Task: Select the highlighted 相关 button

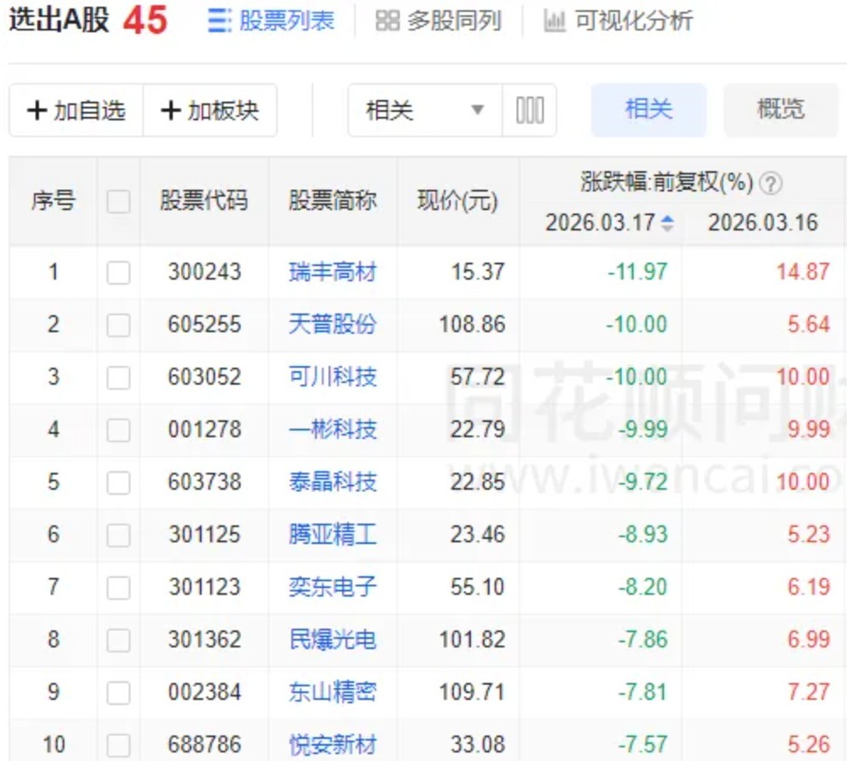Action: coord(648,110)
